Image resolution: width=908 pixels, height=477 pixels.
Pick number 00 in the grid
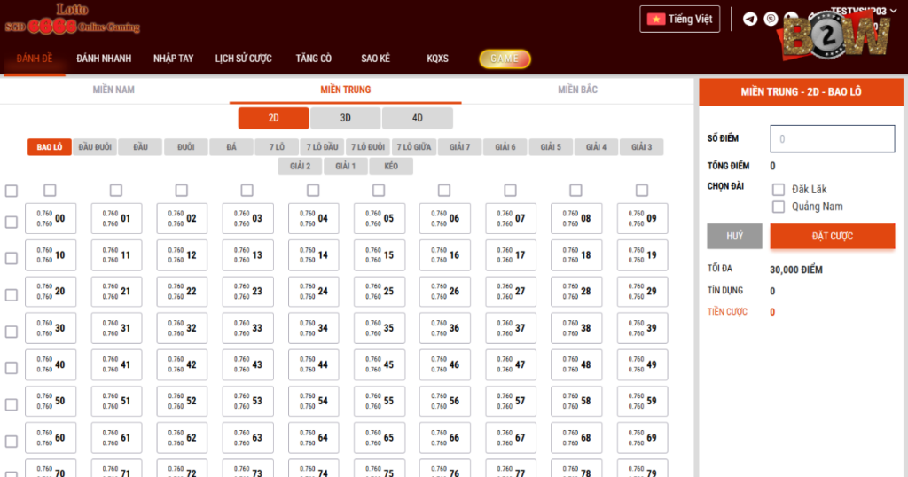click(51, 218)
